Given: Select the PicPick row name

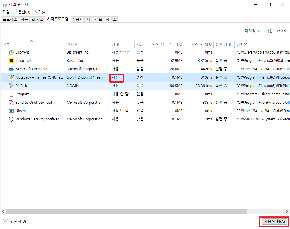Looking at the screenshot, I should 21,86.
